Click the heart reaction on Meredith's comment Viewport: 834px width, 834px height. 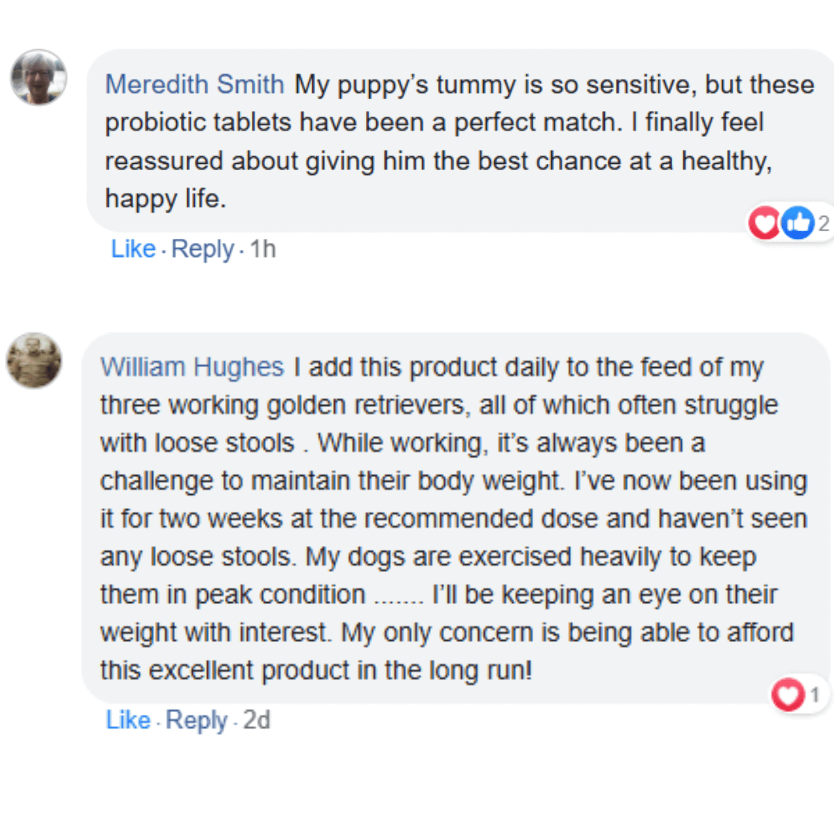pos(764,224)
